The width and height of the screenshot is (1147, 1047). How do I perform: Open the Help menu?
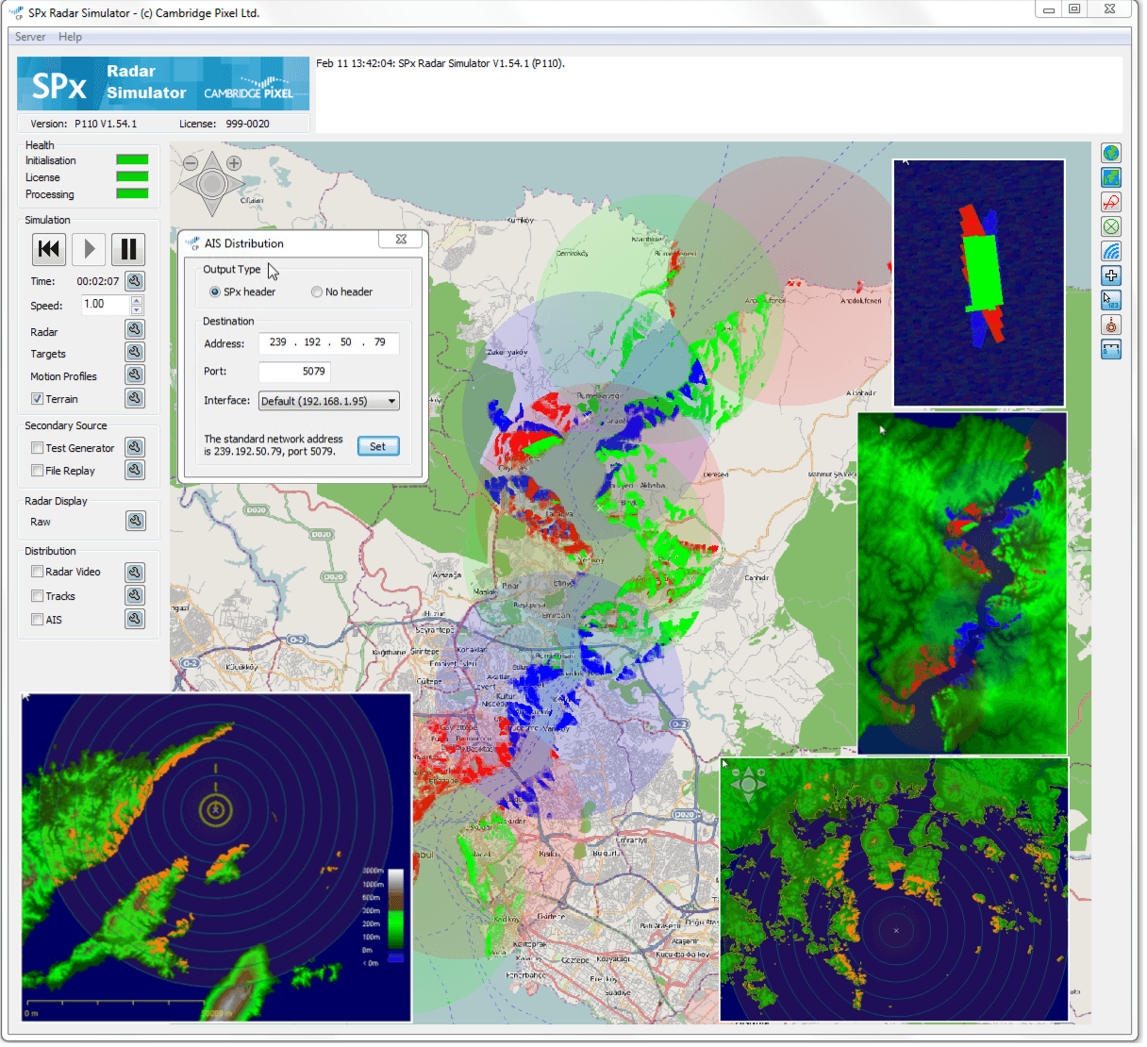click(70, 37)
